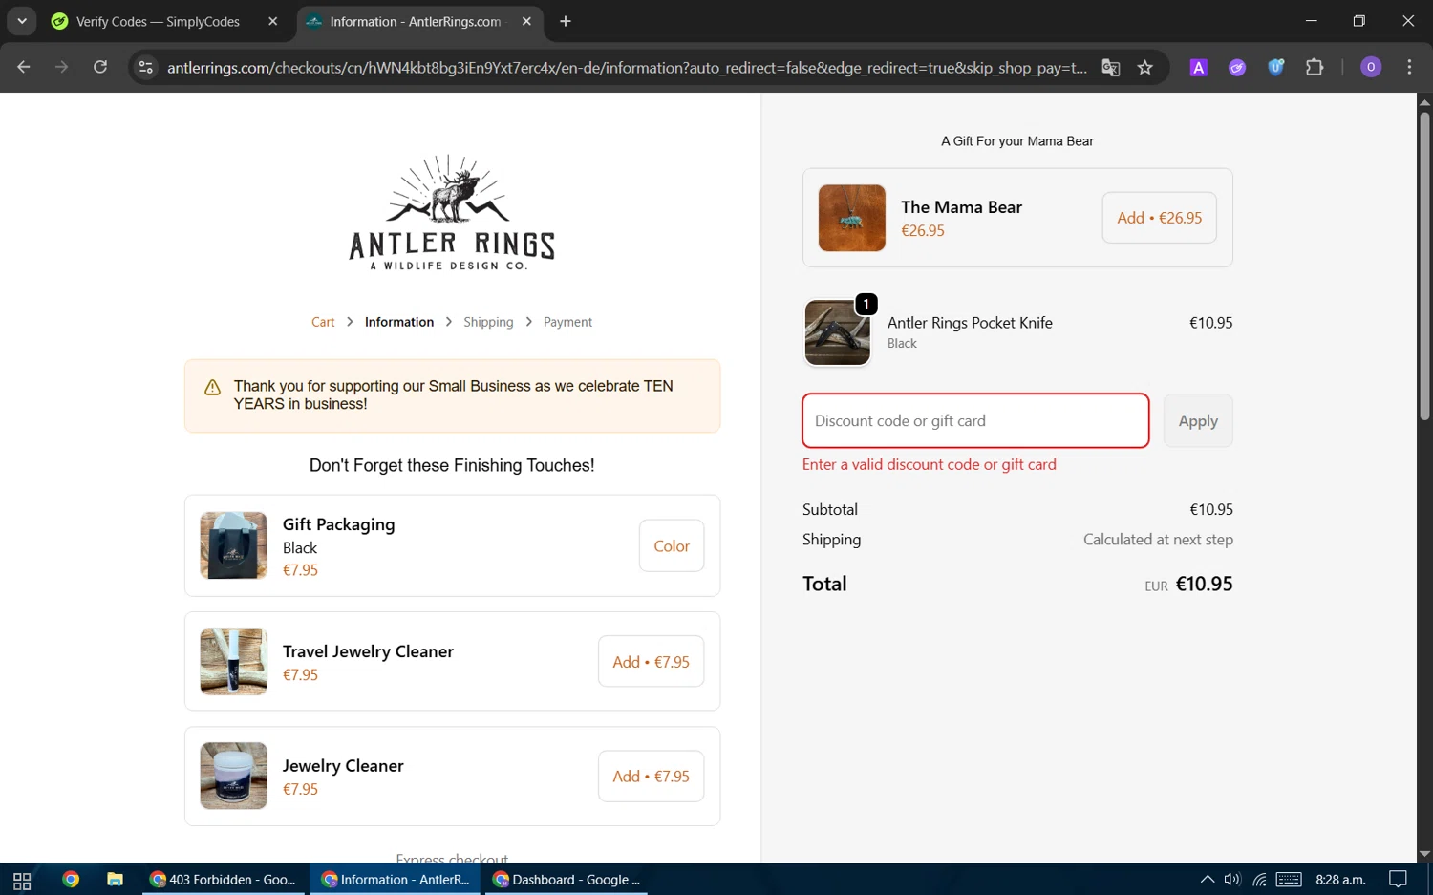Open the network Wi-Fi settings icon
1433x895 pixels.
pyautogui.click(x=1260, y=880)
